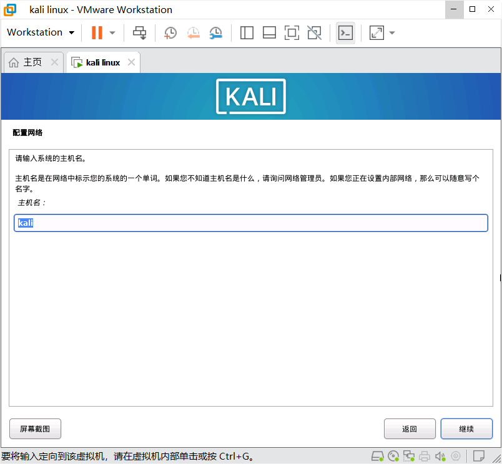Click the hard disk status icon
The image size is (502, 464).
point(378,456)
